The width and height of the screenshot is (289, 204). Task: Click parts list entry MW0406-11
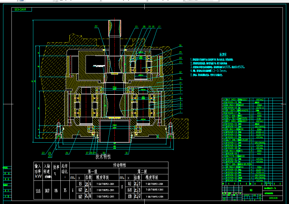[x=231, y=143]
